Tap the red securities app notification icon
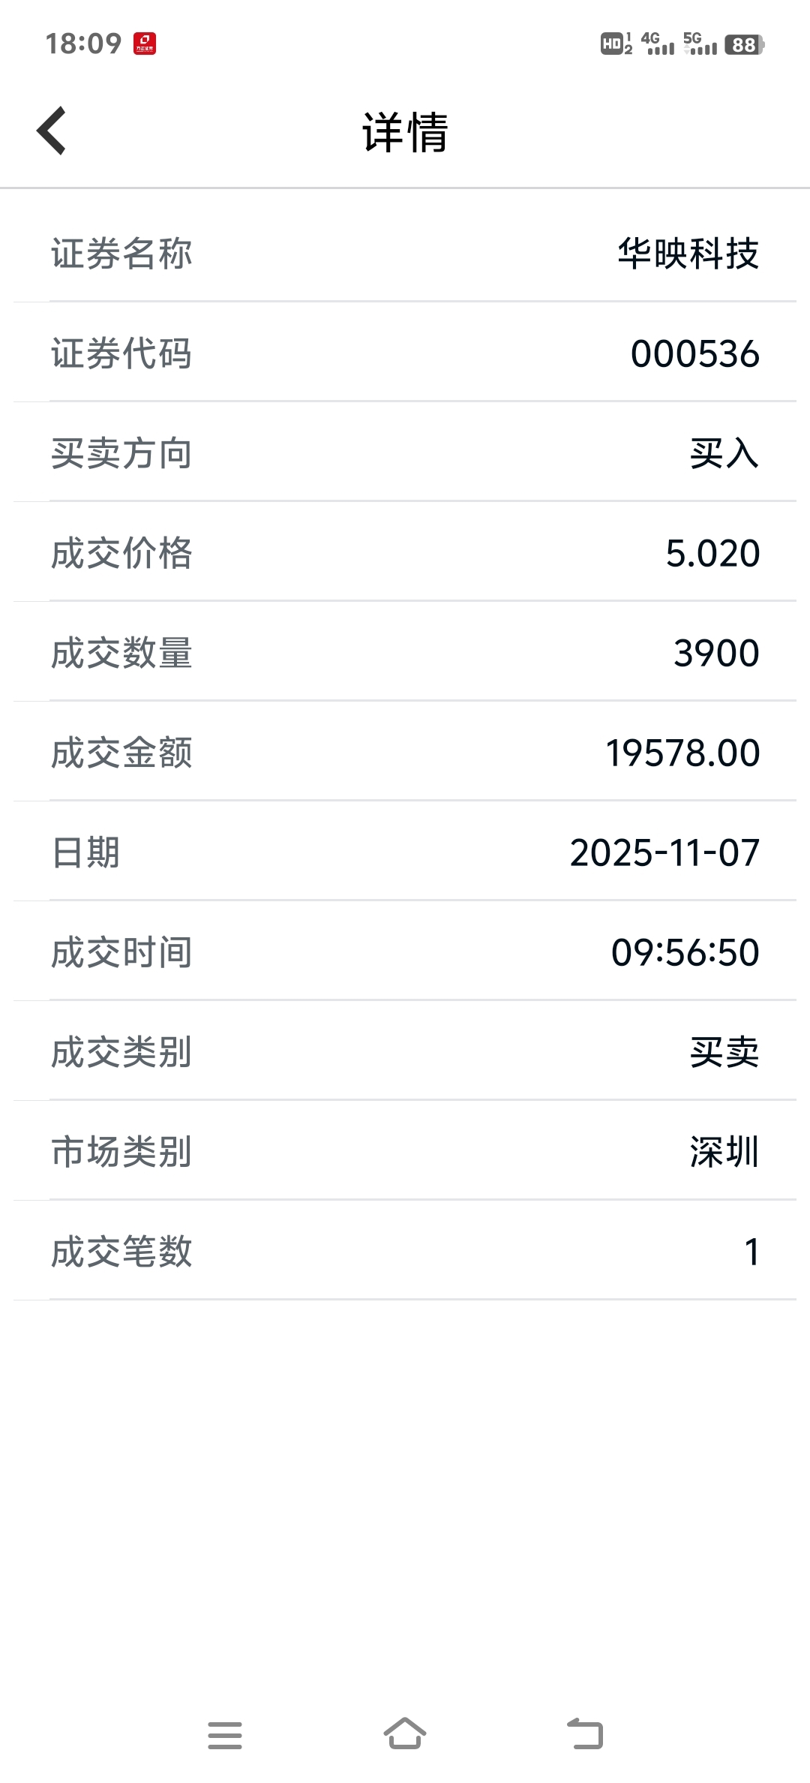The height and width of the screenshot is (1783, 810). pyautogui.click(x=145, y=44)
